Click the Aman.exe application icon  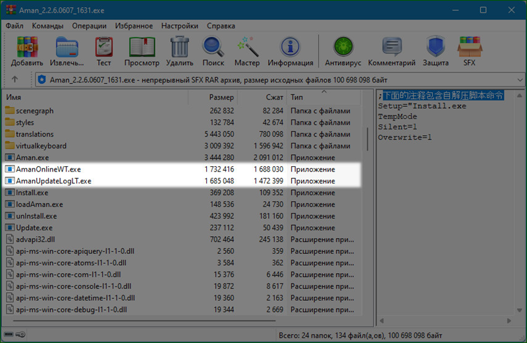coord(10,158)
